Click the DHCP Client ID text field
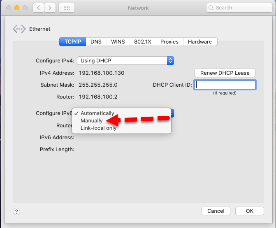The width and height of the screenshot is (276, 228). point(225,85)
